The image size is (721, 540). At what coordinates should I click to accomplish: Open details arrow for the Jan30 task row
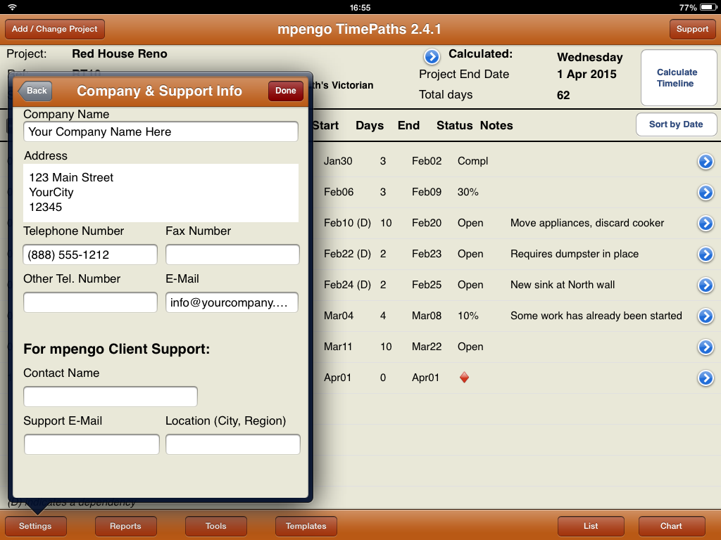[x=706, y=162]
